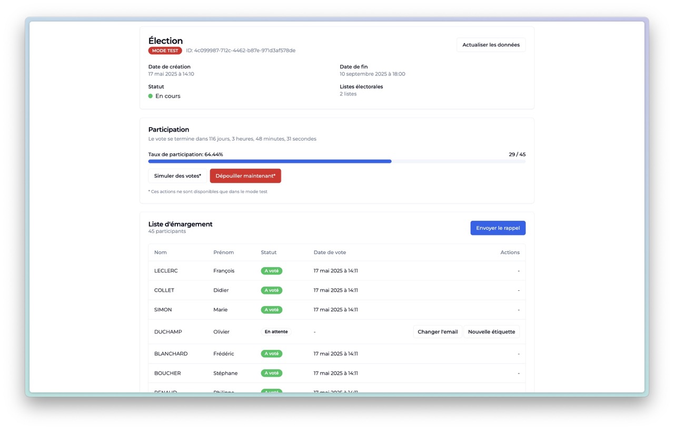Click the red Dépouiller maintenant button
This screenshot has width=674, height=430.
245,176
